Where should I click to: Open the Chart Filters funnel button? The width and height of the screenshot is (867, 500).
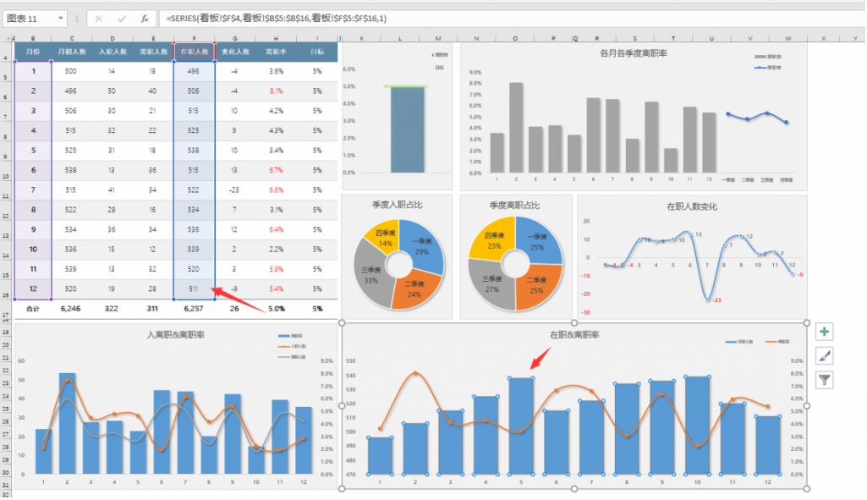[x=825, y=380]
